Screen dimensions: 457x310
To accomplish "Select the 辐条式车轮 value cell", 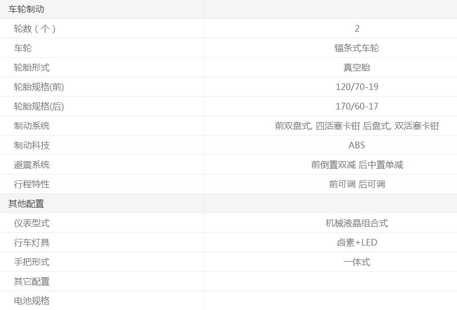I will (356, 48).
